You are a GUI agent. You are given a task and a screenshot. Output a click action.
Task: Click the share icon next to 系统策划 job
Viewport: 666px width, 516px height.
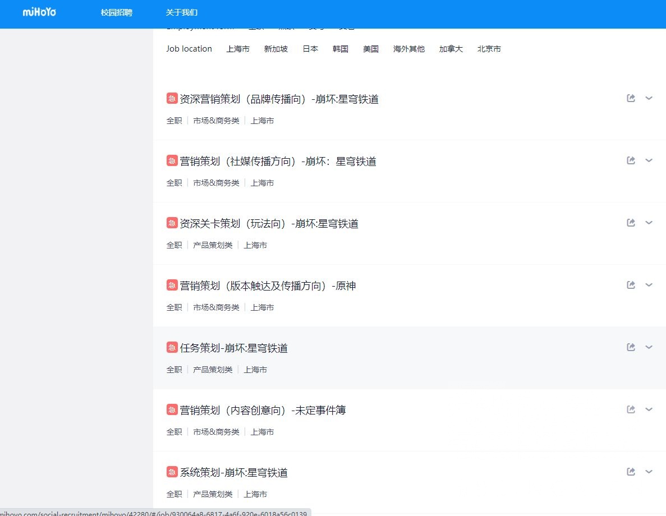(631, 471)
